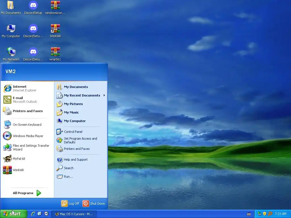The width and height of the screenshot is (291, 218).
Task: Expand My Recent Documents submenu arrow
Action: (x=104, y=95)
